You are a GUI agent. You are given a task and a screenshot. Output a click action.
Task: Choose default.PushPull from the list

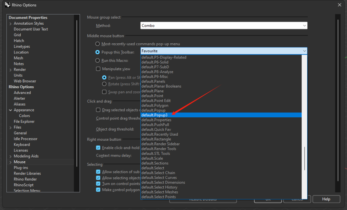[221, 124]
